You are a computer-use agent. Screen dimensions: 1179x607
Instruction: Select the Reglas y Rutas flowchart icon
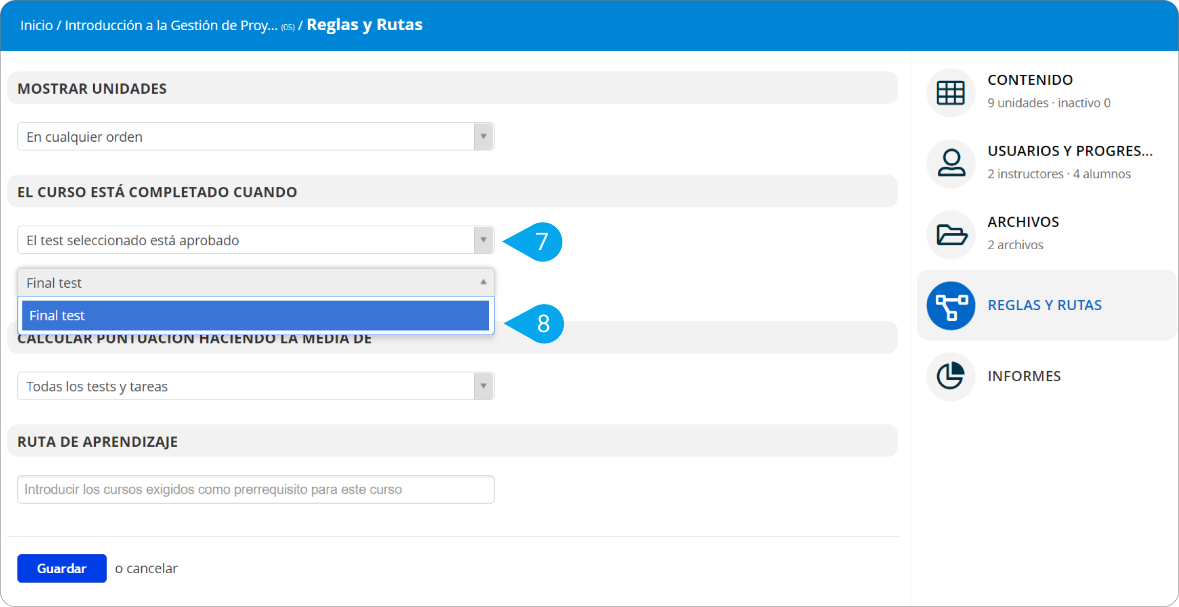[x=951, y=306]
